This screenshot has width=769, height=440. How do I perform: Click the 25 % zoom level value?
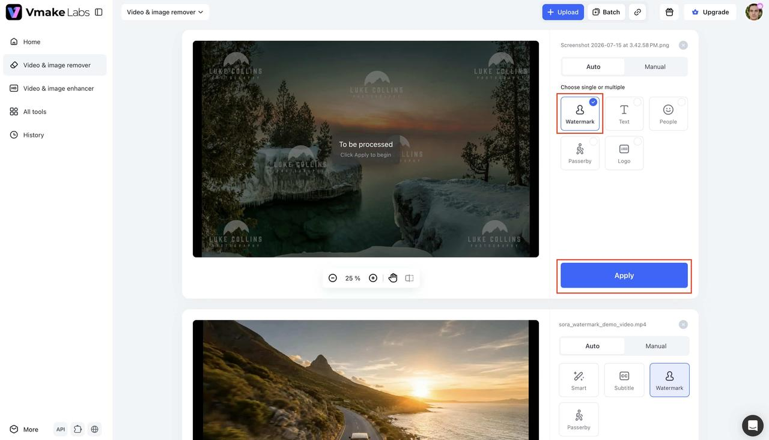(353, 278)
